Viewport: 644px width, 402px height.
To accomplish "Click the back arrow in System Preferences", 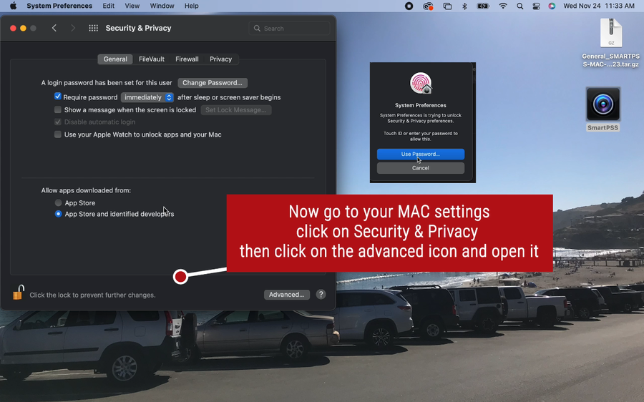I will (x=54, y=28).
